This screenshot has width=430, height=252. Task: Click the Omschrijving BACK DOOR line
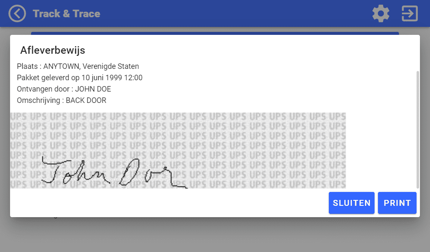[x=61, y=100]
